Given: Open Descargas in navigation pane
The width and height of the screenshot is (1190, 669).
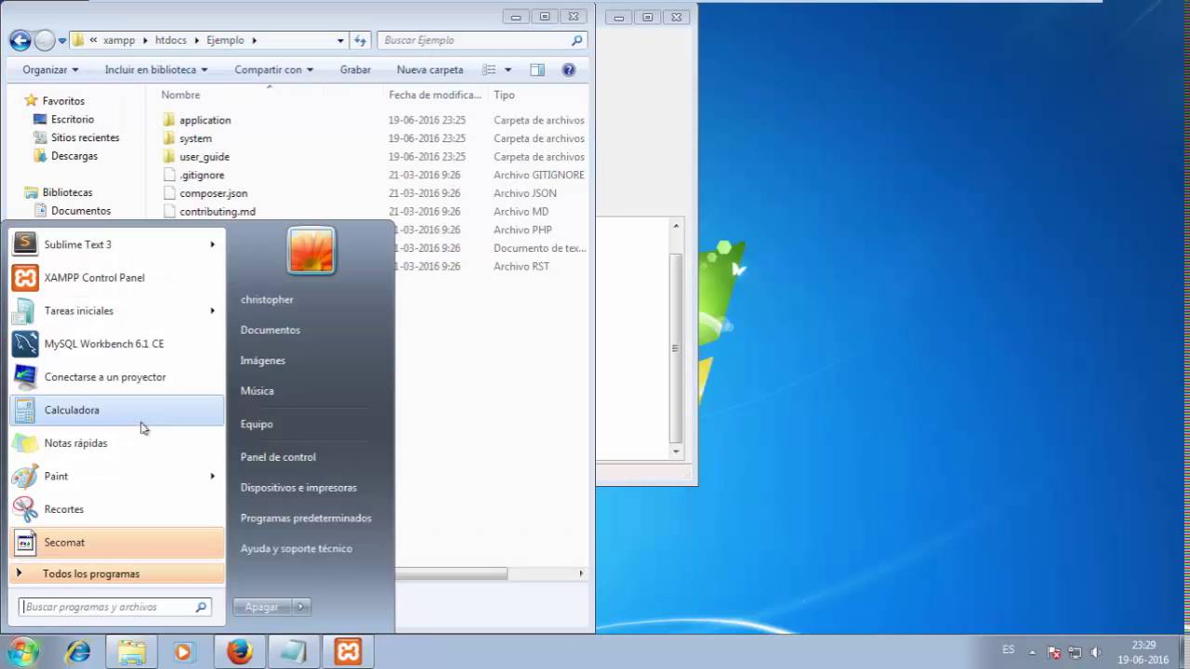Looking at the screenshot, I should click(74, 156).
